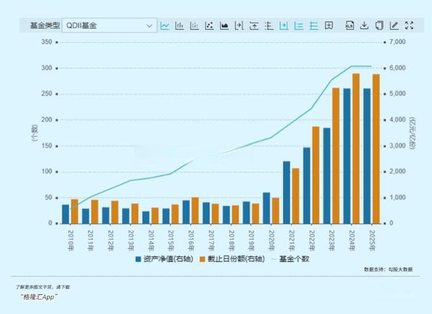
Task: Click the 2016年 x-axis label
Action: point(191,240)
